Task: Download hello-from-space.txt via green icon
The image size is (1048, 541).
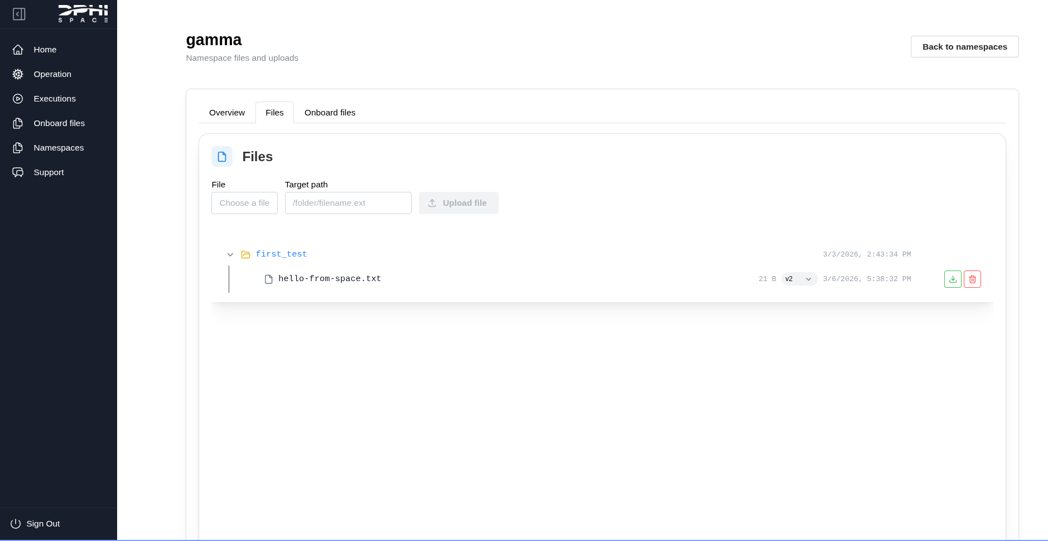Action: [x=953, y=279]
